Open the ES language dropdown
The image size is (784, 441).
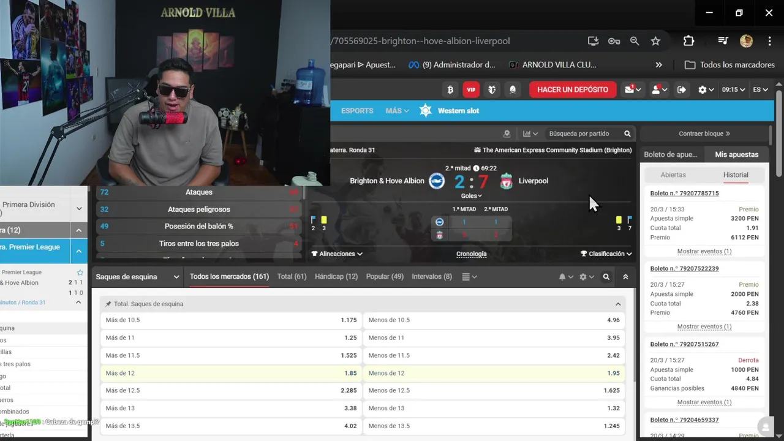[x=760, y=89]
